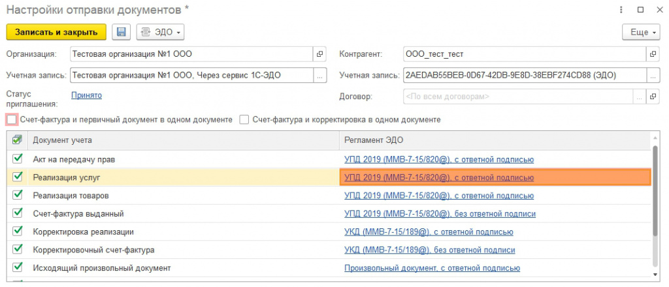Viewport: 669px width, 287px height.
Task: Click the check-all icon in table header
Action: click(17, 139)
